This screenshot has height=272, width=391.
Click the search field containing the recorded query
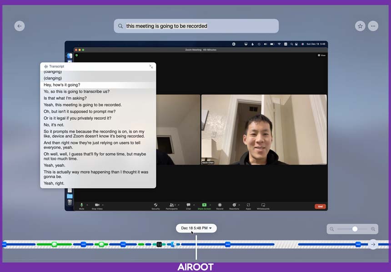click(196, 26)
